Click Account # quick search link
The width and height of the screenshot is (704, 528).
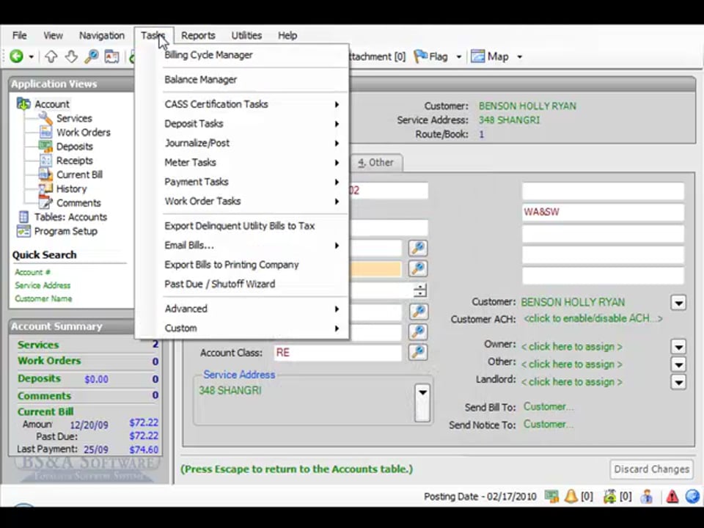(x=32, y=272)
